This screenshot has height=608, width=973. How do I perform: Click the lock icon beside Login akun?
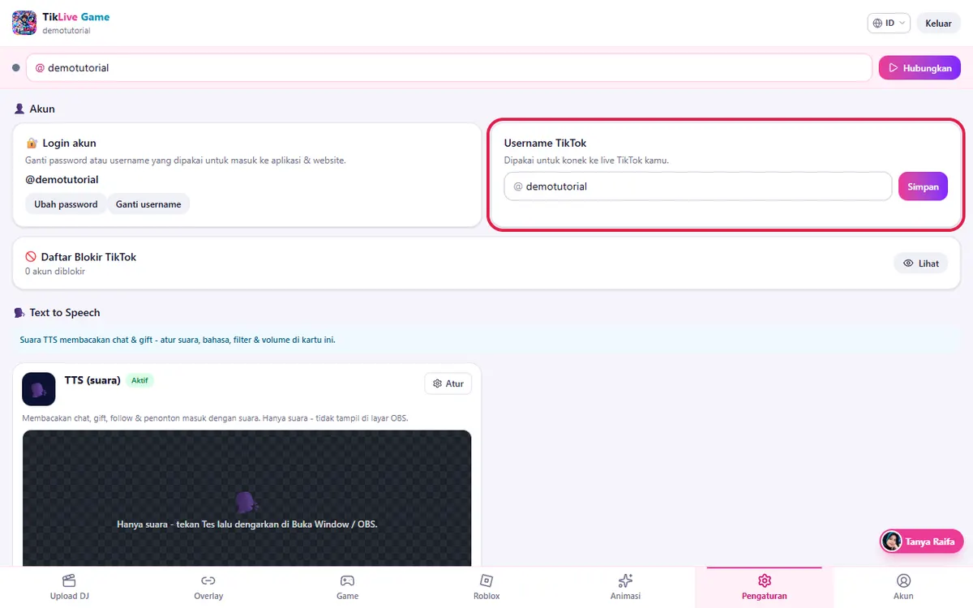[32, 143]
